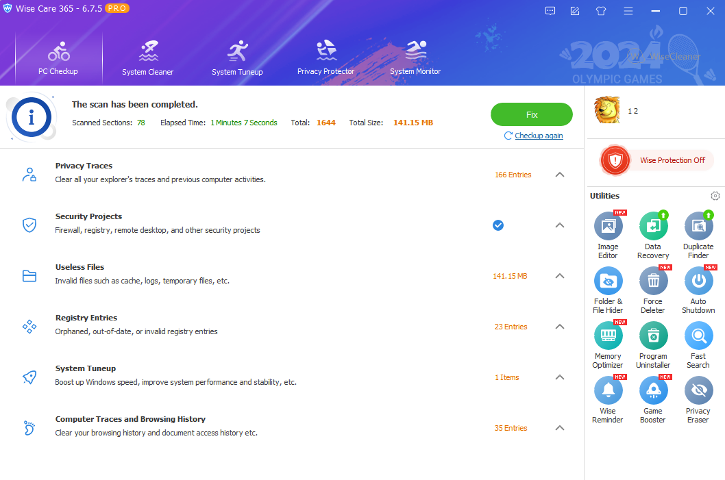Image resolution: width=725 pixels, height=480 pixels.
Task: Click the green Fix button
Action: pos(532,114)
